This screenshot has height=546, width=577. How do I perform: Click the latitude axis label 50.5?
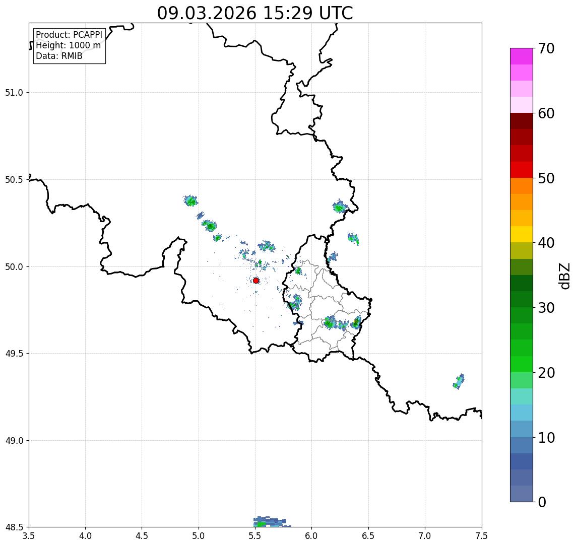pos(14,180)
